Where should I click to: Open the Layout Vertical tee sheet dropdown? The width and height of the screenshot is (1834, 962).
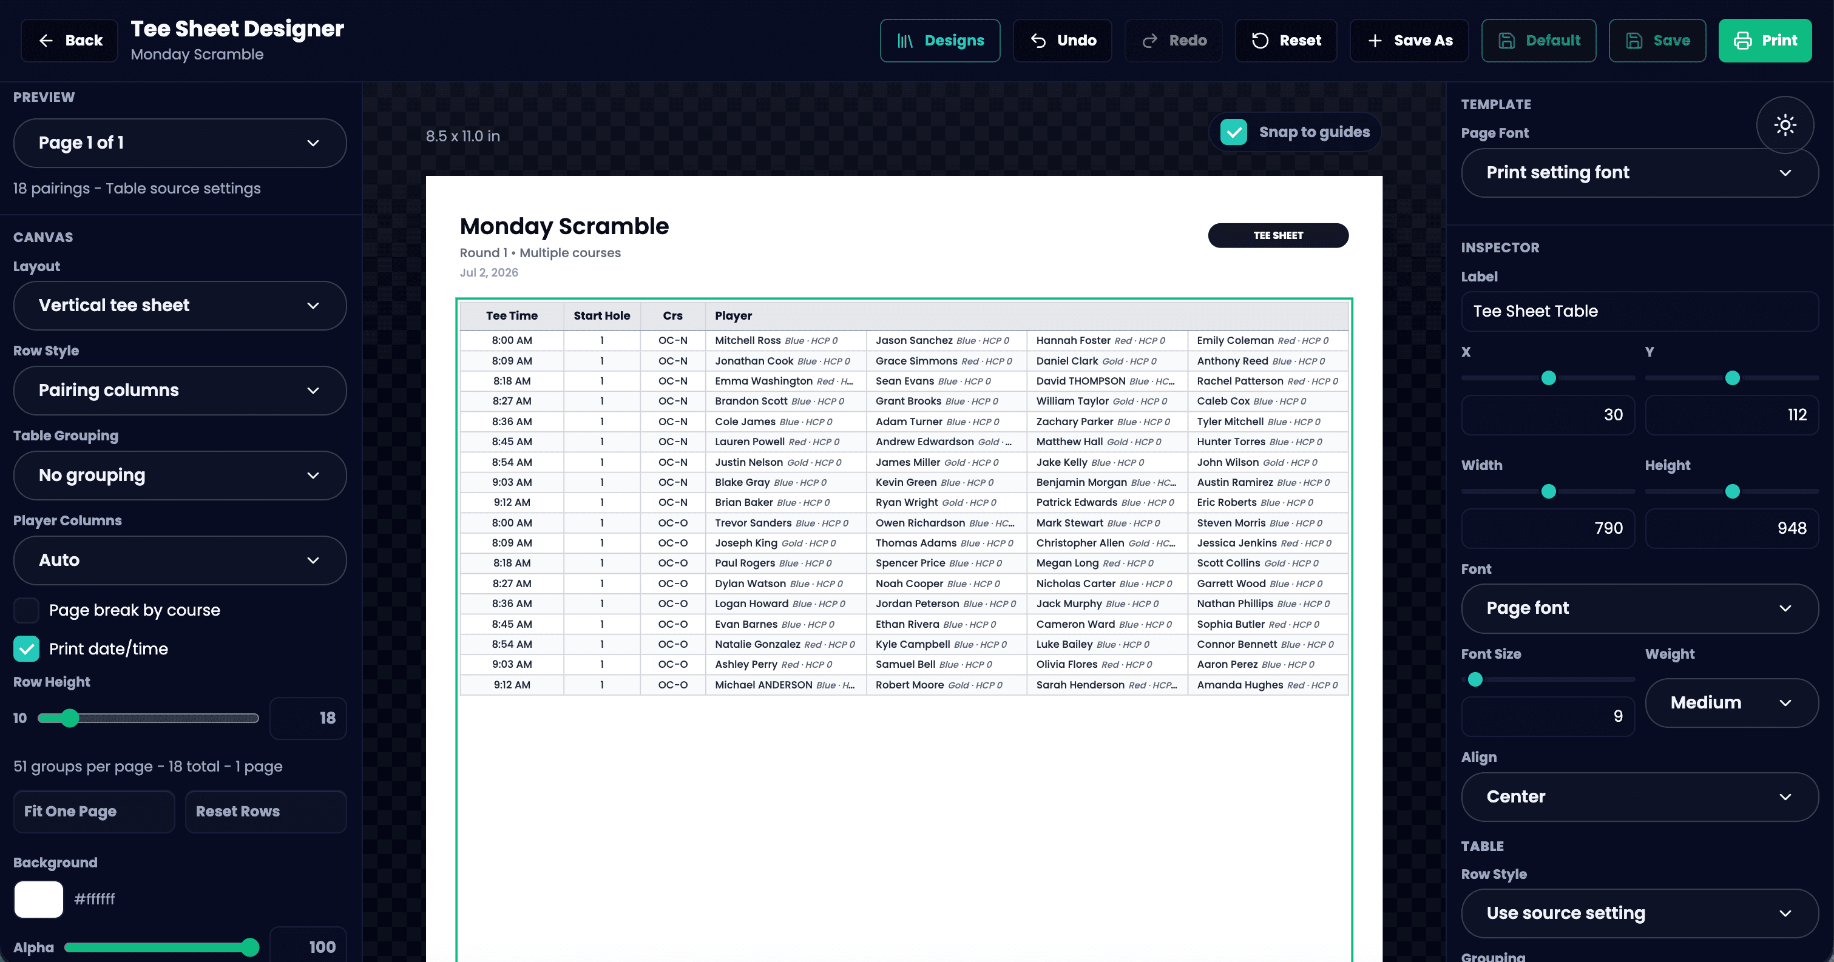tap(180, 305)
